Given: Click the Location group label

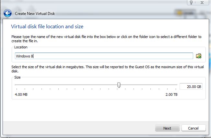Looking at the screenshot, I should [21, 47].
